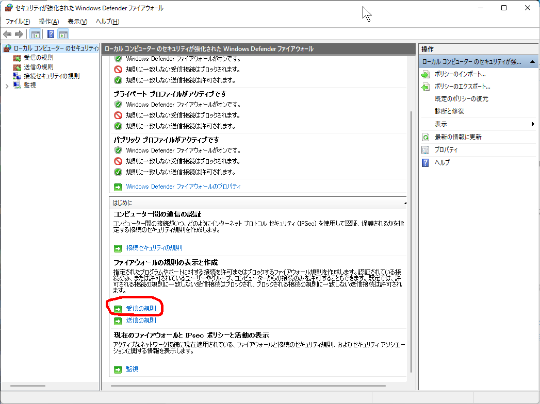This screenshot has width=540, height=404.
Task: Click the 接続セキュリティの規則 link in the center pane
Action: click(154, 248)
